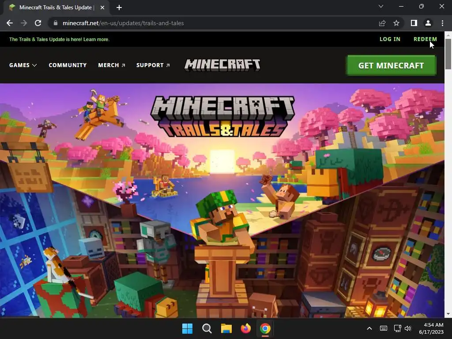This screenshot has width=452, height=339.
Task: Click the Trails & Tales hero banner image
Action: point(222,201)
